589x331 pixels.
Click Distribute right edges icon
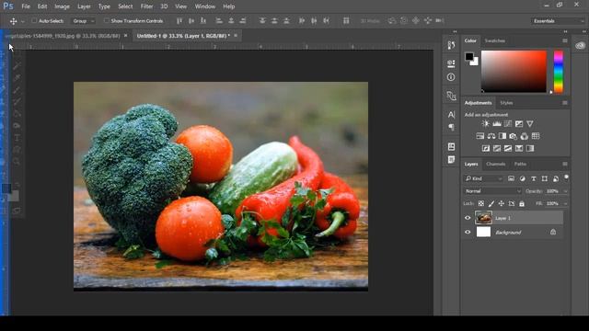[326, 21]
